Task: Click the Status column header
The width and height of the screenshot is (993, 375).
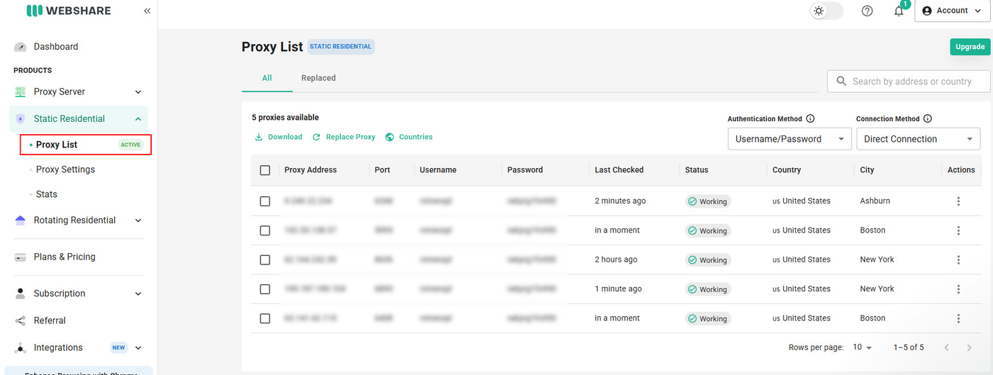Action: pyautogui.click(x=697, y=170)
